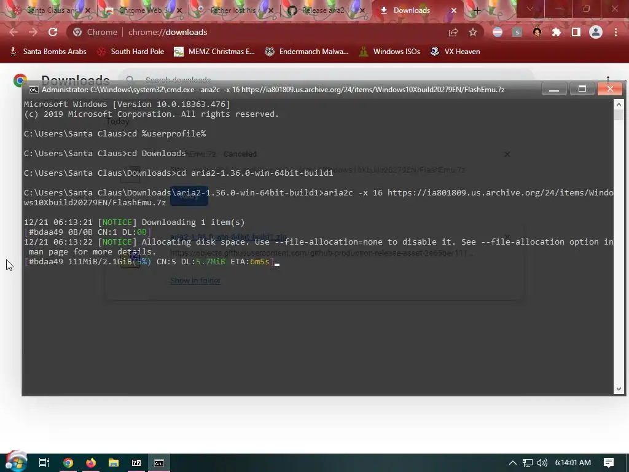Open the Windows ISOs bookmark
629x472 pixels.
[390, 52]
